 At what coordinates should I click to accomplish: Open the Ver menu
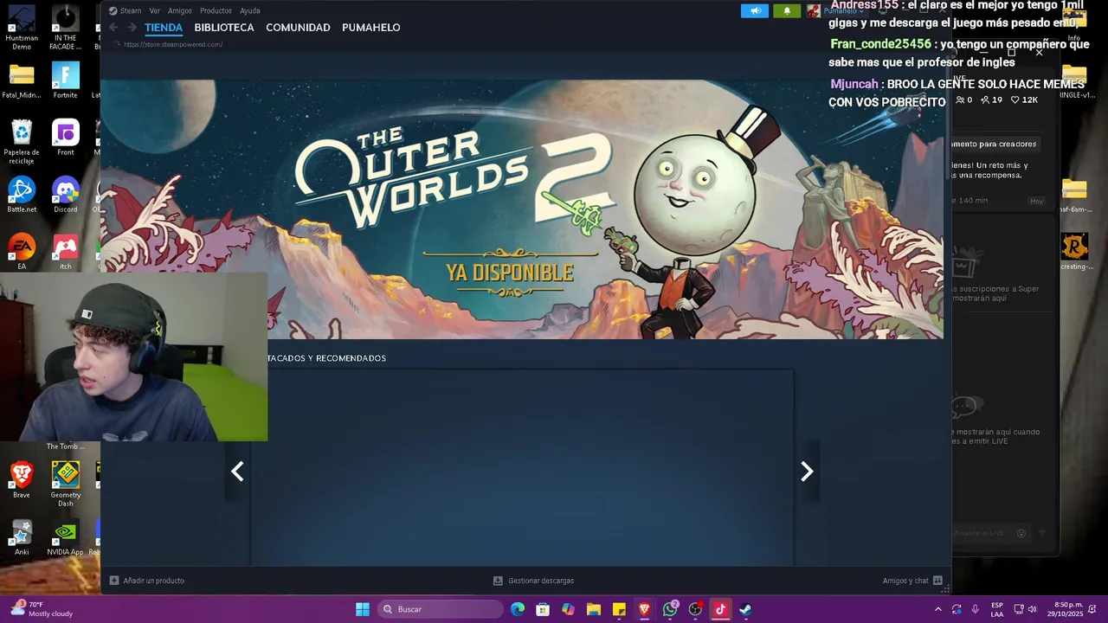pyautogui.click(x=154, y=10)
